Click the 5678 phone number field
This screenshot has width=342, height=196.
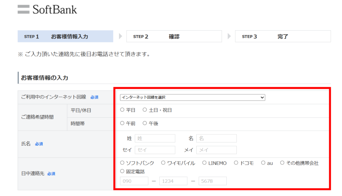click(213, 181)
